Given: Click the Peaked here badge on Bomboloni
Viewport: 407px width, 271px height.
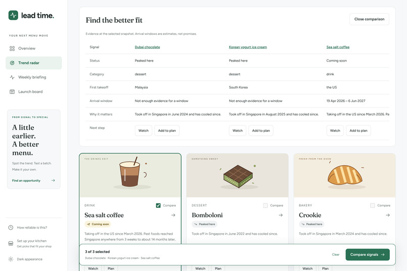Looking at the screenshot, I should tap(205, 224).
